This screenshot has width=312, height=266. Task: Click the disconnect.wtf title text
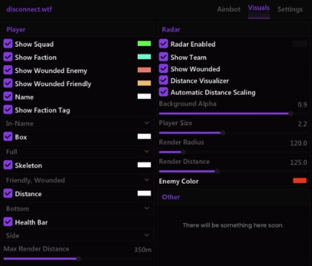[x=29, y=9]
